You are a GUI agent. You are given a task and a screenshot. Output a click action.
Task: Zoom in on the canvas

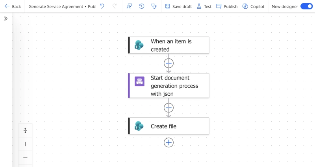pyautogui.click(x=25, y=144)
